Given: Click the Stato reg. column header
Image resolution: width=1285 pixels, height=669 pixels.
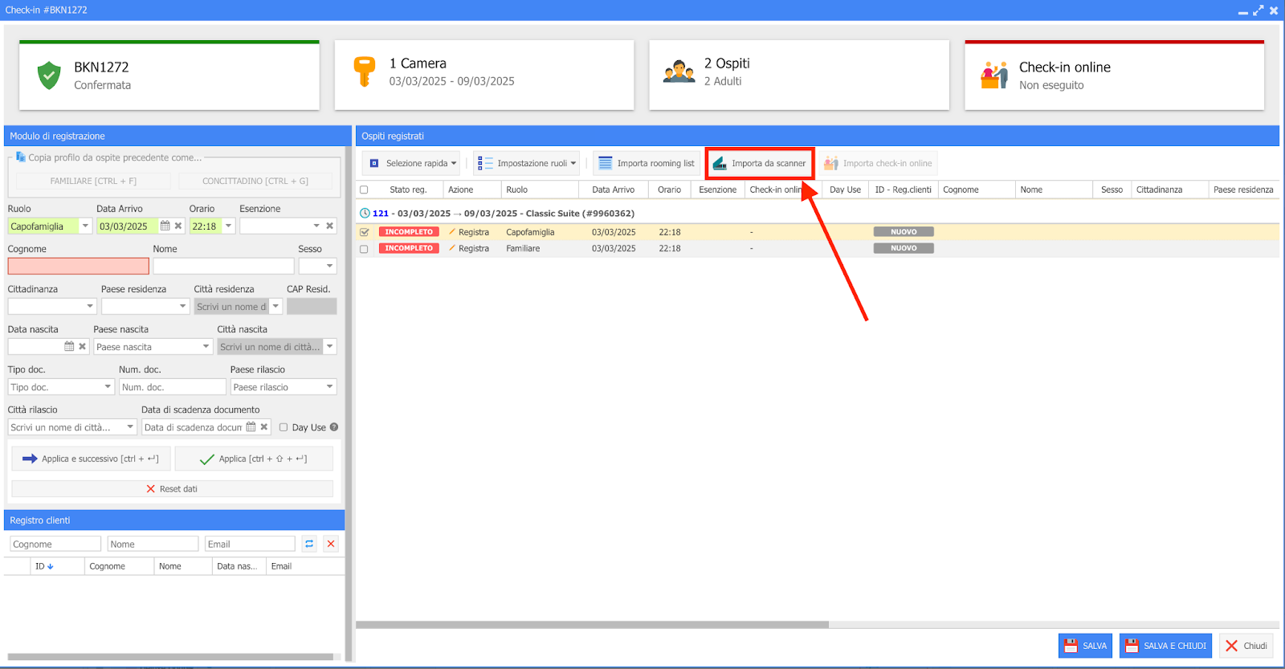Looking at the screenshot, I should pyautogui.click(x=407, y=190).
